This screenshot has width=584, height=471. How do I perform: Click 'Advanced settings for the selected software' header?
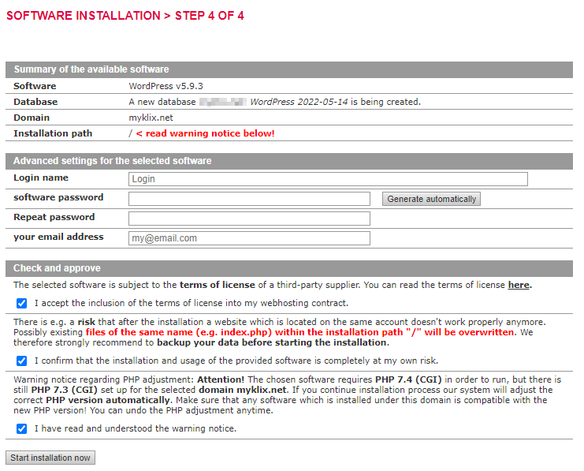pyautogui.click(x=113, y=161)
